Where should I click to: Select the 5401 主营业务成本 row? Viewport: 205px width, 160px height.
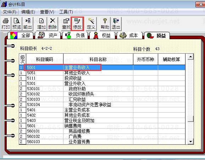pyautogui.click(x=102, y=110)
